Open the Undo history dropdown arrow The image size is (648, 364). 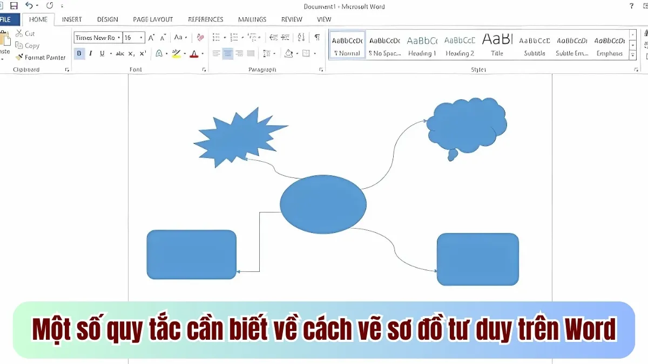coord(37,6)
